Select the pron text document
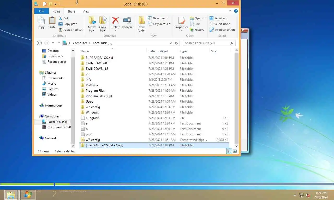The height and width of the screenshot is (200, 334). (x=154, y=134)
